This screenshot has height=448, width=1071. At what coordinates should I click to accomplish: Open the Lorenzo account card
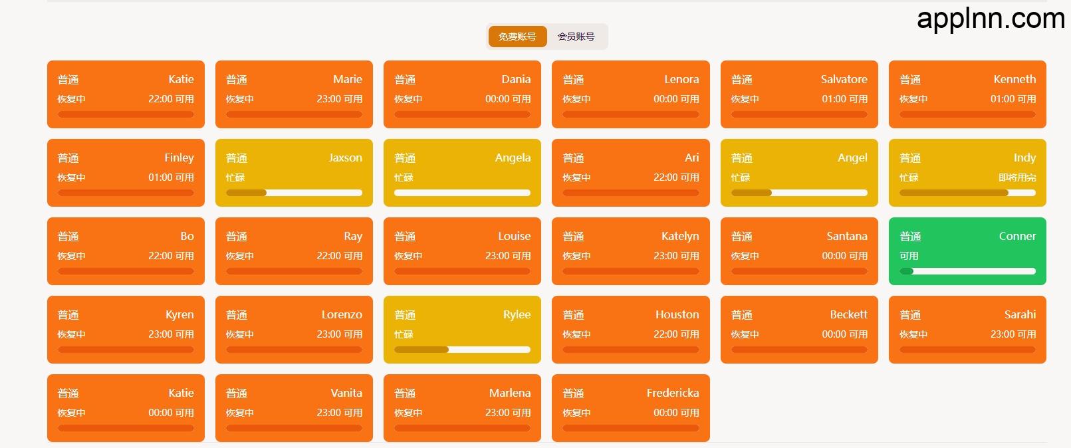point(294,330)
